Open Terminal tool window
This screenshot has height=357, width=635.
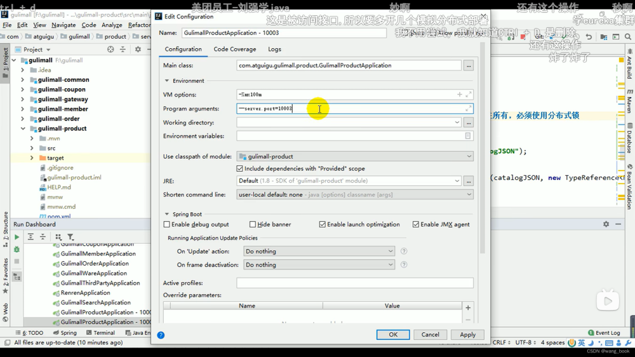click(100, 333)
